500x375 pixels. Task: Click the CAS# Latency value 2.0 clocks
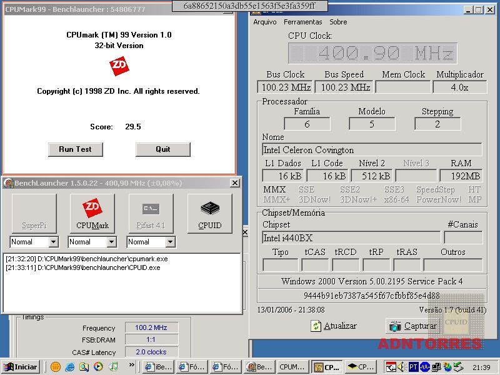(x=151, y=352)
